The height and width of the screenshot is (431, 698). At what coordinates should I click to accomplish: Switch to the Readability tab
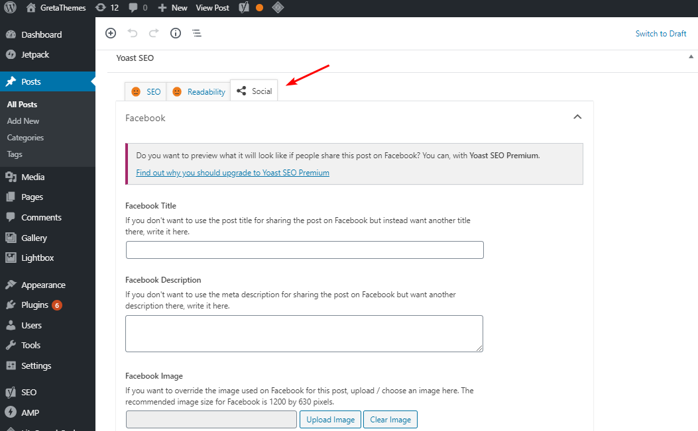(x=198, y=92)
